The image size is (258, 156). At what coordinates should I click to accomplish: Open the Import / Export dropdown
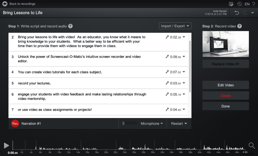click(175, 26)
